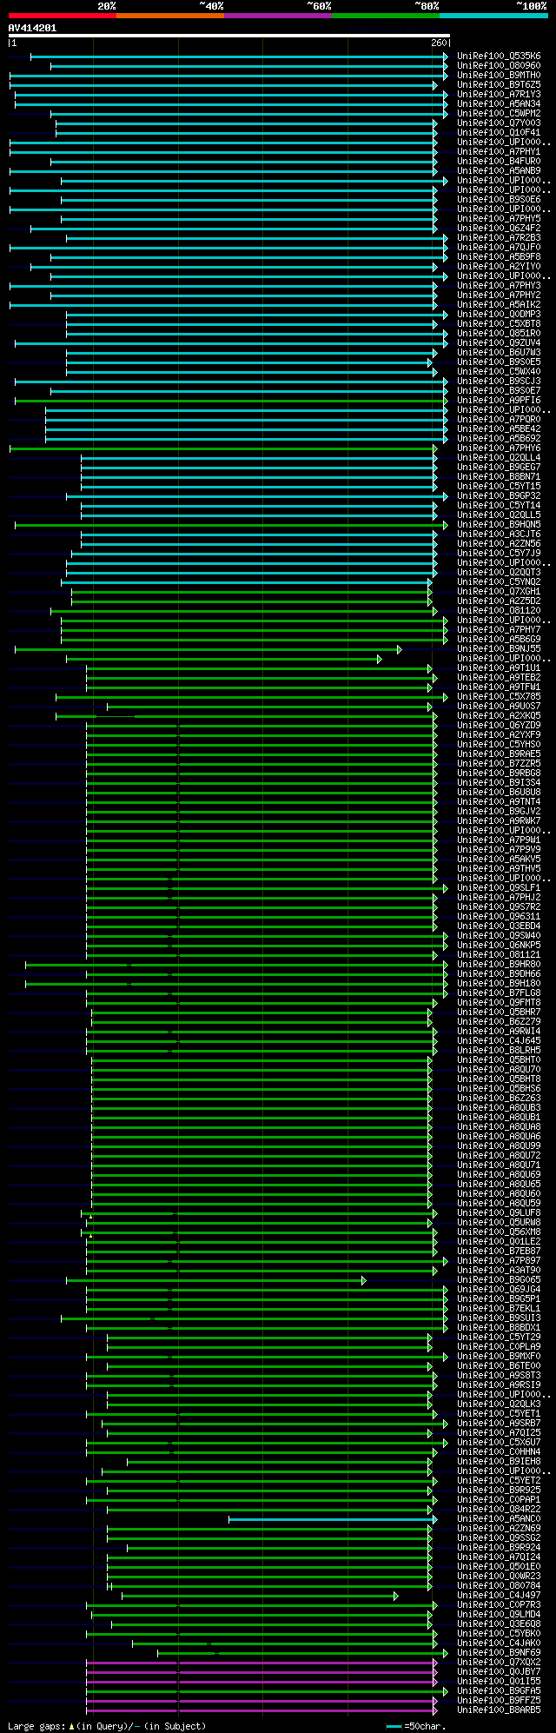Choose hit UniRef100_A9PFI6
This screenshot has width=556, height=1733.
[499, 401]
